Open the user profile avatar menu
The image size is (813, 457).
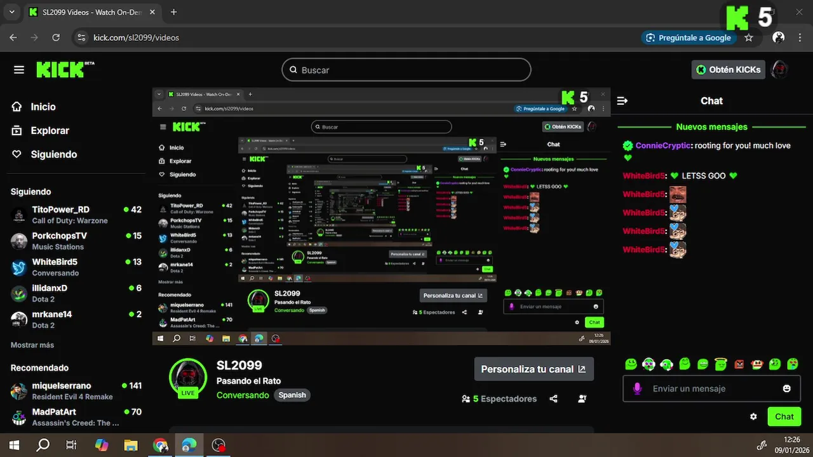coord(779,70)
